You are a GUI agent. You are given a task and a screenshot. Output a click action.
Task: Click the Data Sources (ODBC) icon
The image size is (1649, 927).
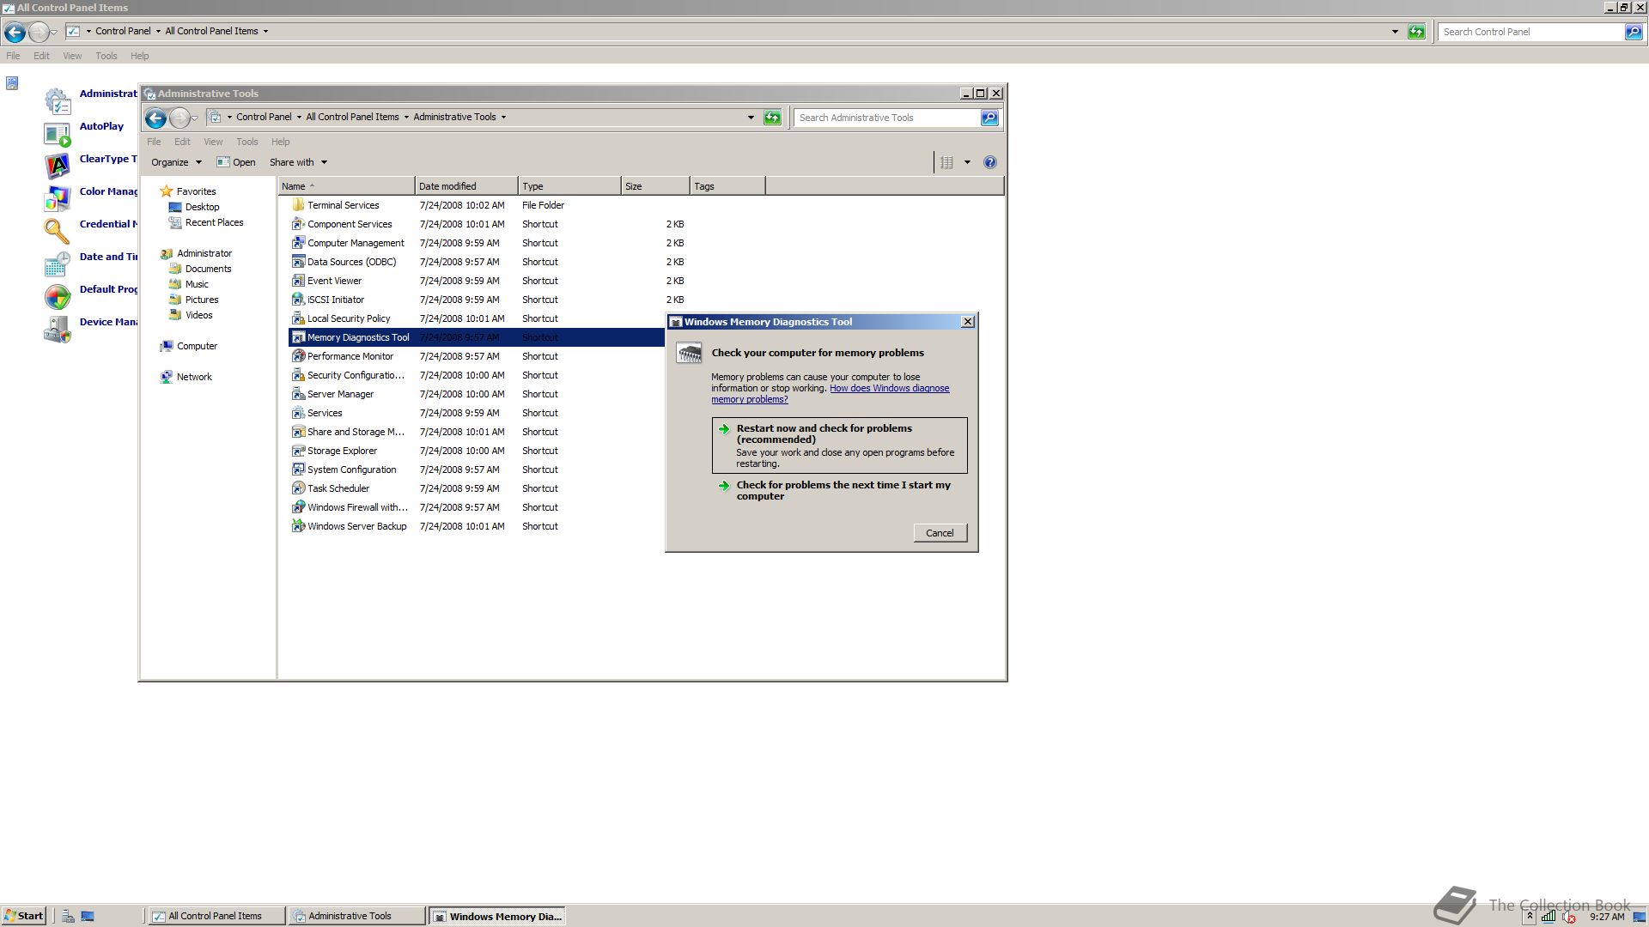(298, 262)
